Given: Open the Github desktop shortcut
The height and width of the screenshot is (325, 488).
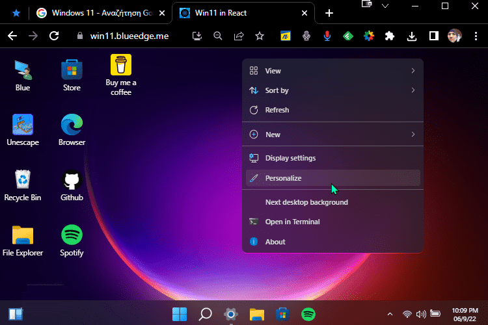Looking at the screenshot, I should tap(72, 185).
